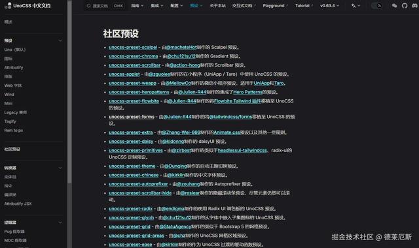Toggle the dark mode appearance switch
The image size is (419, 248).
pyautogui.click(x=376, y=6)
